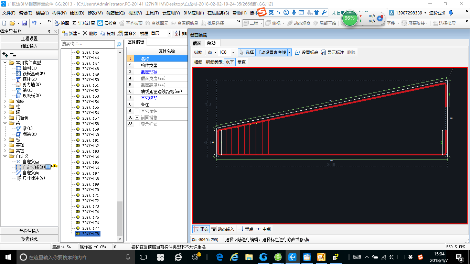
Task: Click the expand-all plus icon in navigation
Action: point(5,55)
